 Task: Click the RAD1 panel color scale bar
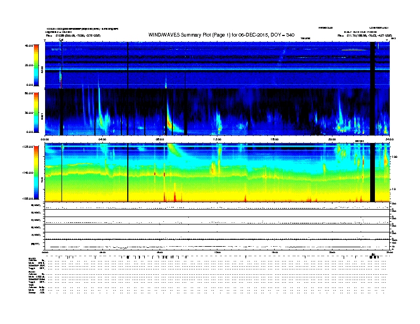[36, 112]
